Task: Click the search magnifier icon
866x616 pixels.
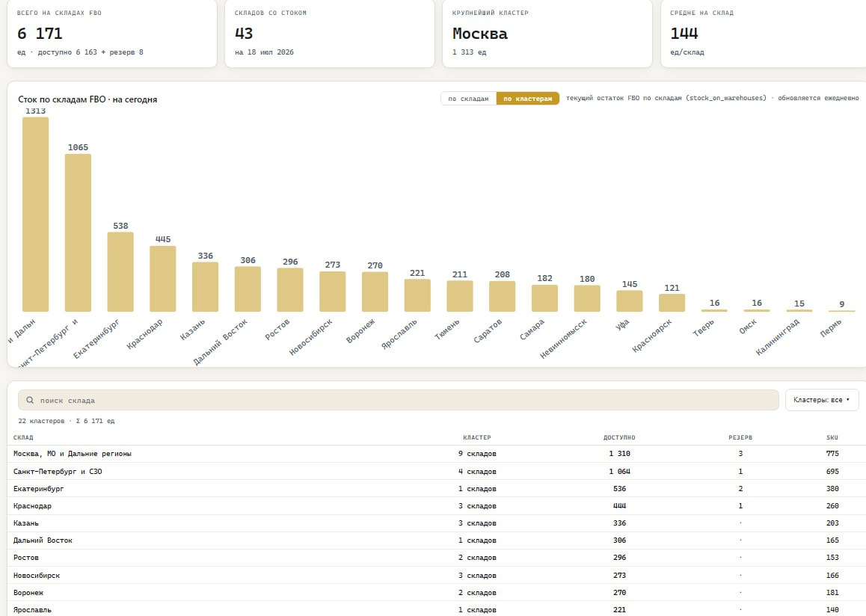Action: (x=30, y=400)
